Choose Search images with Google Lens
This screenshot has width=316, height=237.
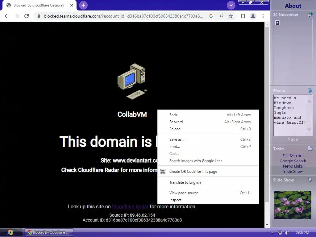point(208,160)
